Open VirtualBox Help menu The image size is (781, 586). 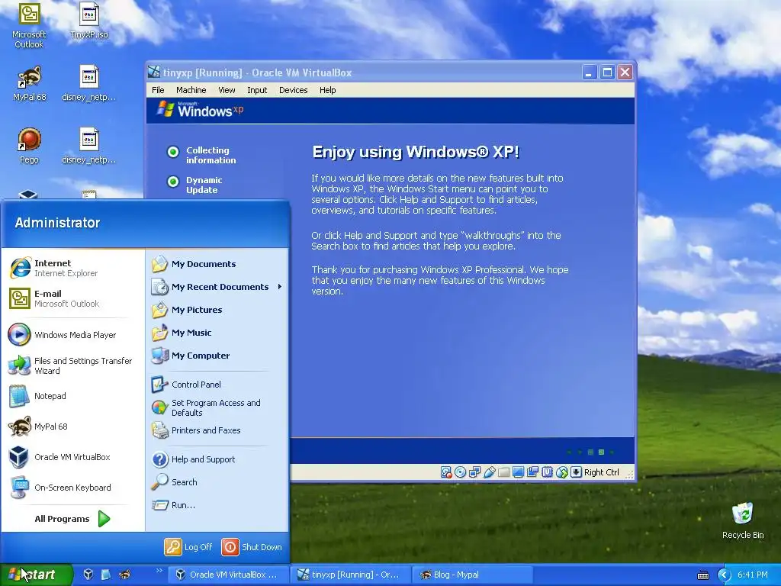point(328,90)
